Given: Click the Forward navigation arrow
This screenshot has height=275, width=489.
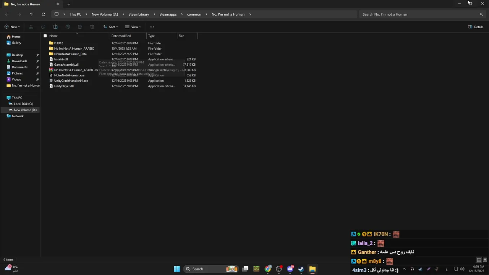Looking at the screenshot, I should [19, 14].
